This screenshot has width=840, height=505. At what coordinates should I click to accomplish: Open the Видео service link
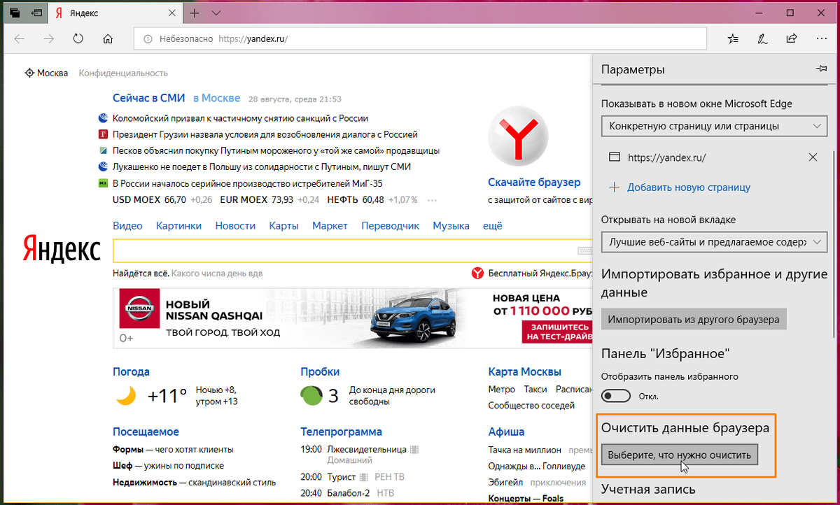(x=127, y=226)
